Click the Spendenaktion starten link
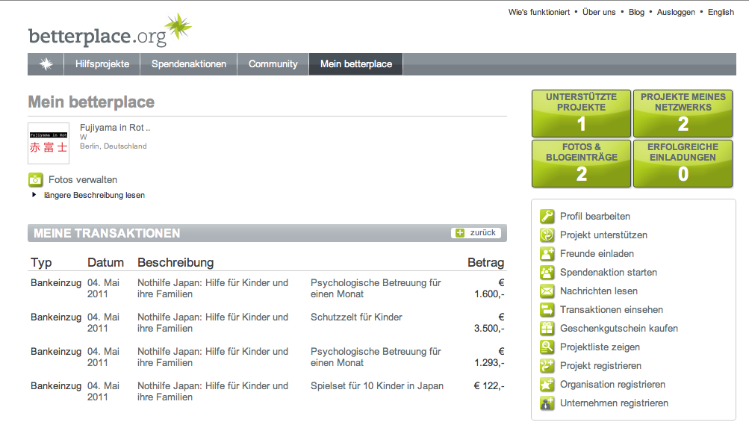Screen dimensions: 749x428 click(x=609, y=273)
